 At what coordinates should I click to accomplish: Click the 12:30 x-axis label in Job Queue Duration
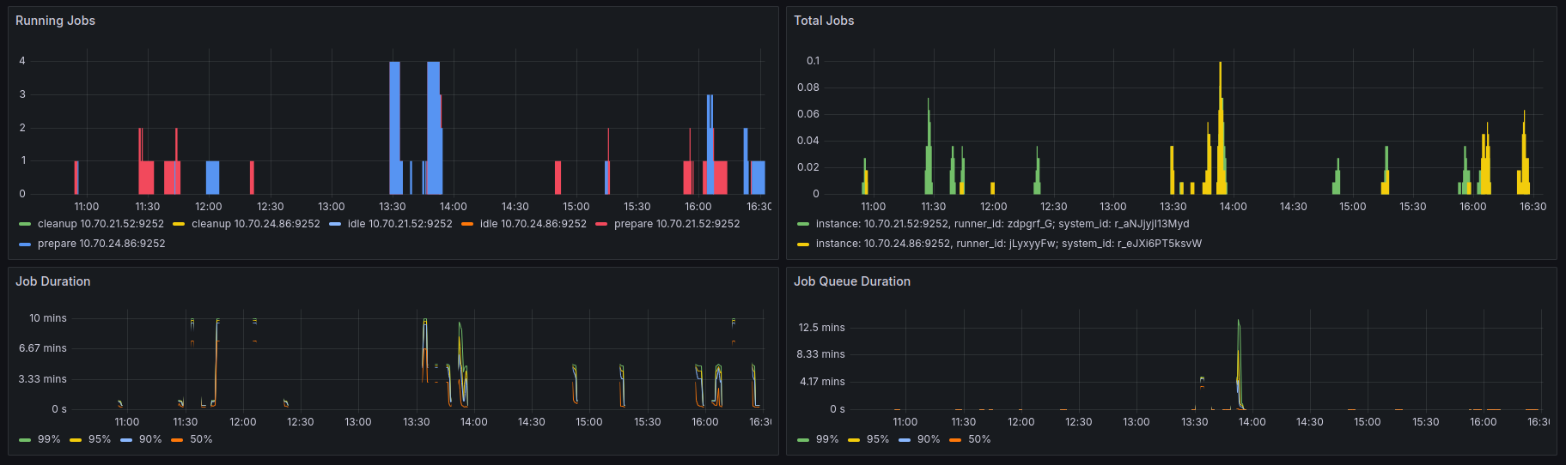[1078, 422]
